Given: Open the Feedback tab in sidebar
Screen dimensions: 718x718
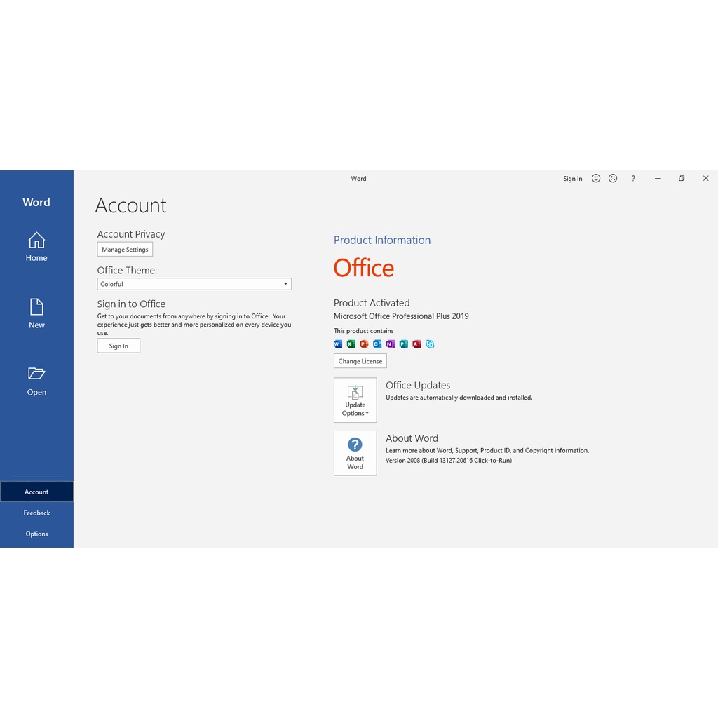Looking at the screenshot, I should click(x=36, y=513).
